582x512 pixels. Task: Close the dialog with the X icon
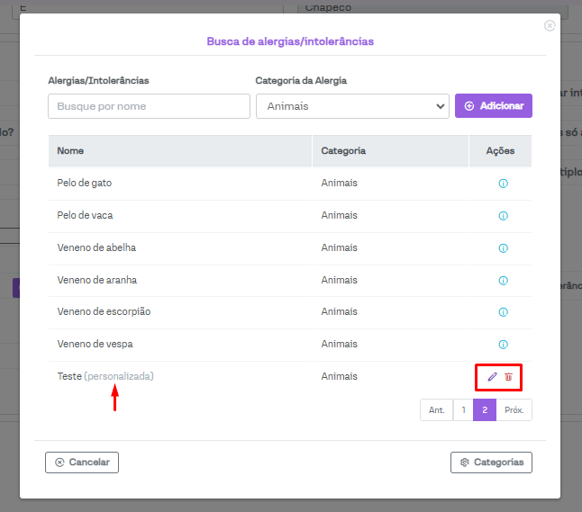550,26
